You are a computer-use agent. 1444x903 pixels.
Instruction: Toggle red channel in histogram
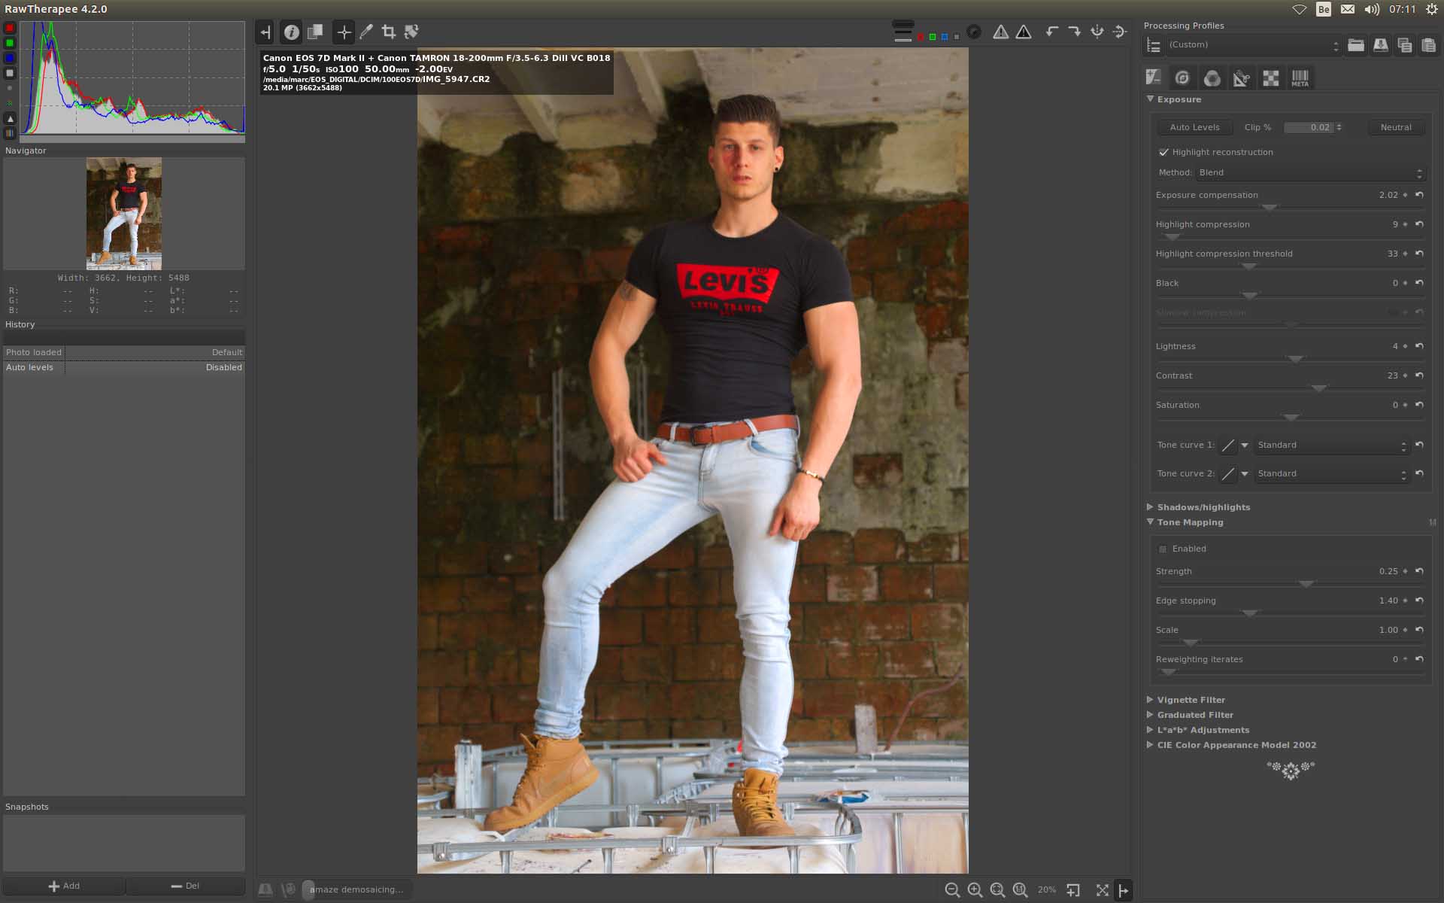(10, 28)
